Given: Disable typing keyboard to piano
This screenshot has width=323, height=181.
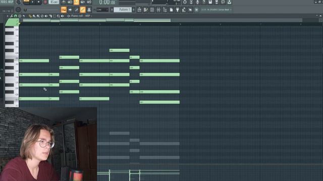Looking at the screenshot, I should click(x=64, y=10).
